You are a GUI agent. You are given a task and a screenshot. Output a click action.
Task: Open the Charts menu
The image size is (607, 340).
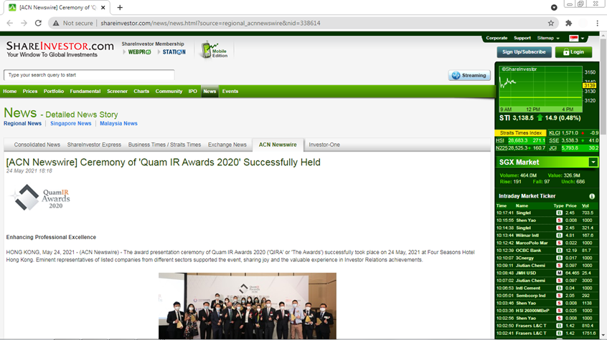[141, 91]
